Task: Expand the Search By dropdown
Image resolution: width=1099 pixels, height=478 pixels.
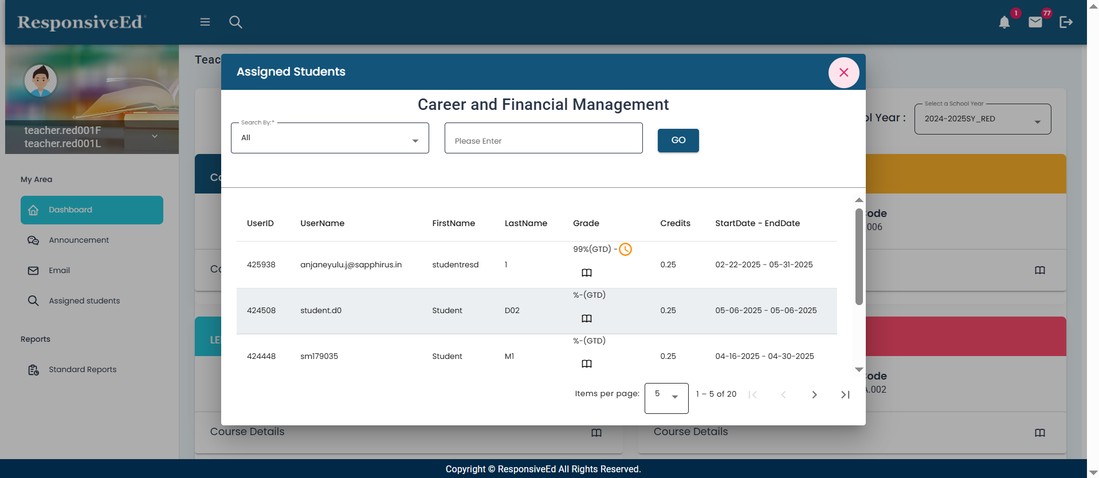Action: pos(329,139)
